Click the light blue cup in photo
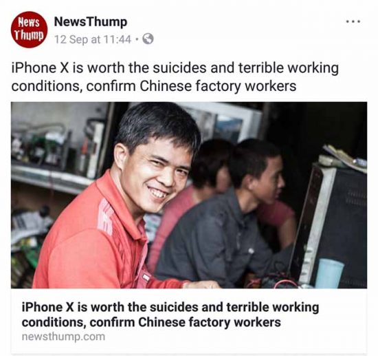Viewport: 378px width, 356px height. click(x=329, y=273)
